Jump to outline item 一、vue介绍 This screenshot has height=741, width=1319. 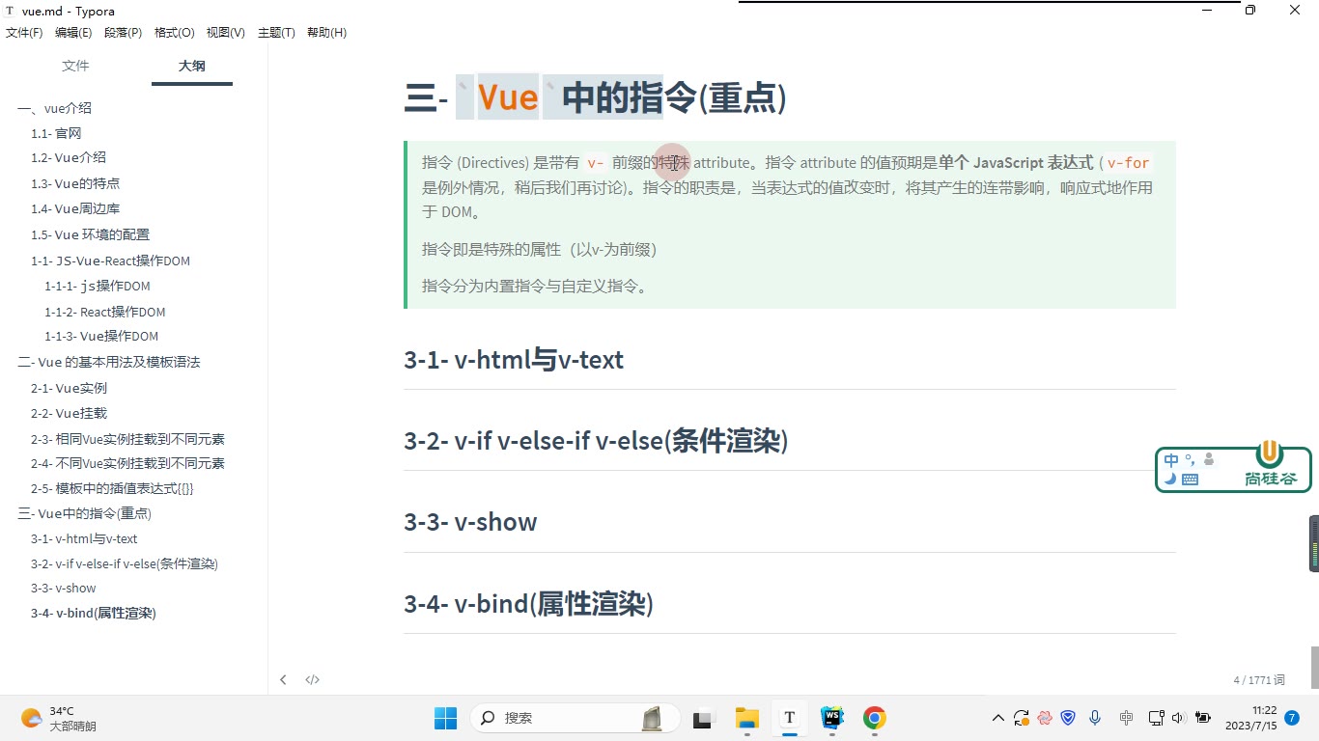coord(54,108)
